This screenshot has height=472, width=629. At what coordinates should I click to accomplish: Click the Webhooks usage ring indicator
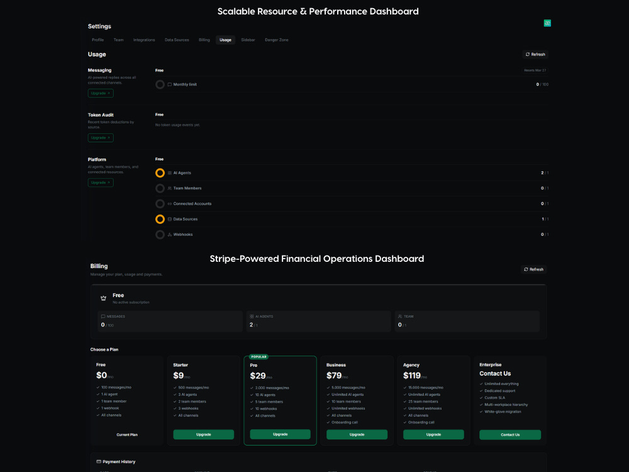160,234
